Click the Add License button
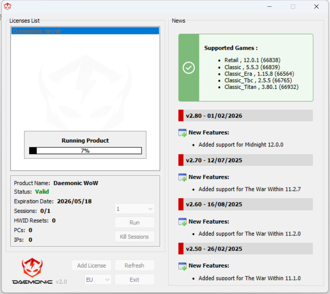The height and width of the screenshot is (294, 330). point(92,265)
